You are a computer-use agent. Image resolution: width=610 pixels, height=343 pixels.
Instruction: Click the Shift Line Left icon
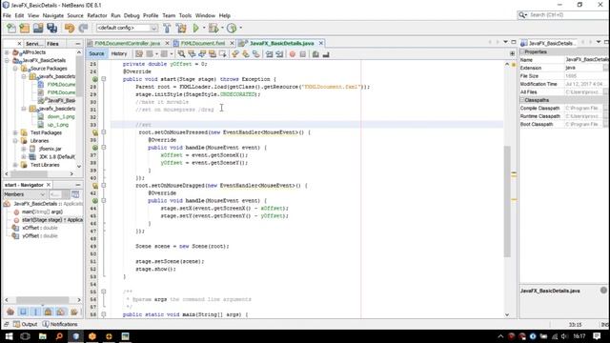point(269,54)
